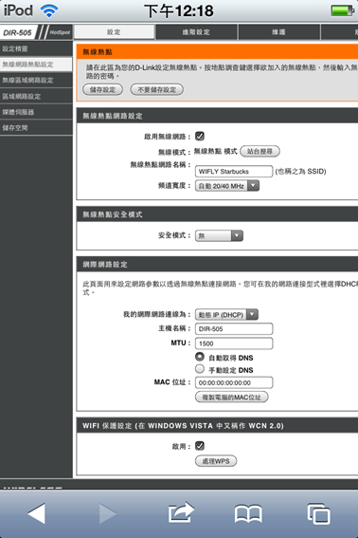Click the 無線熱點 orange header
The height and width of the screenshot is (538, 358).
click(x=217, y=52)
